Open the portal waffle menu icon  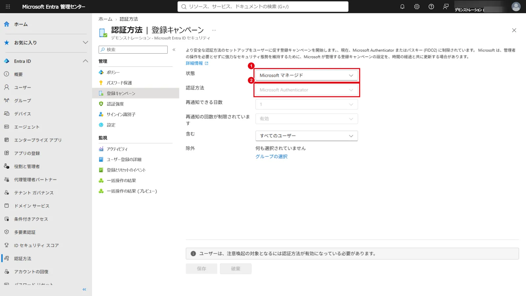coord(8,7)
